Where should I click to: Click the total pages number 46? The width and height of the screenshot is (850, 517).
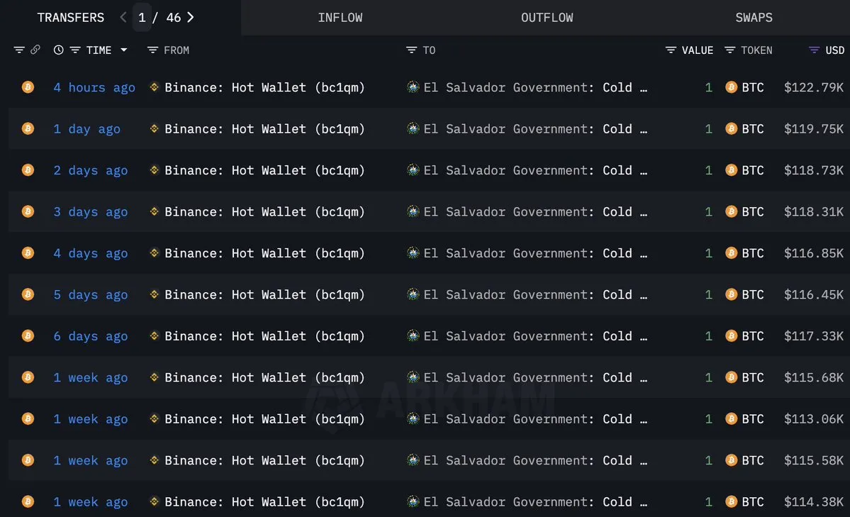click(174, 17)
